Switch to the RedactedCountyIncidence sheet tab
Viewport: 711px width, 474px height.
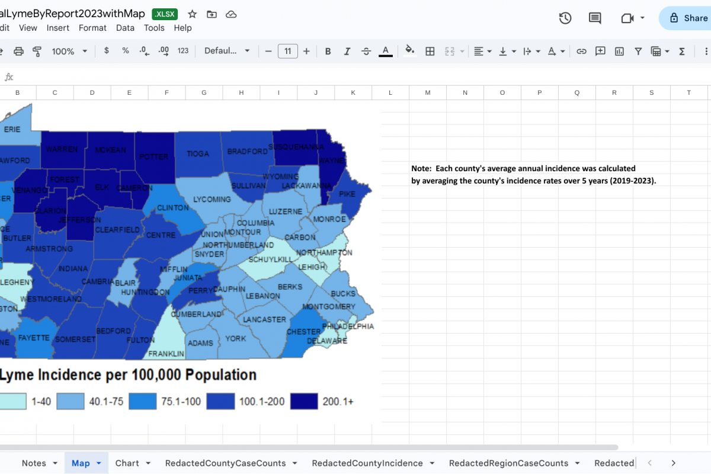tap(367, 463)
